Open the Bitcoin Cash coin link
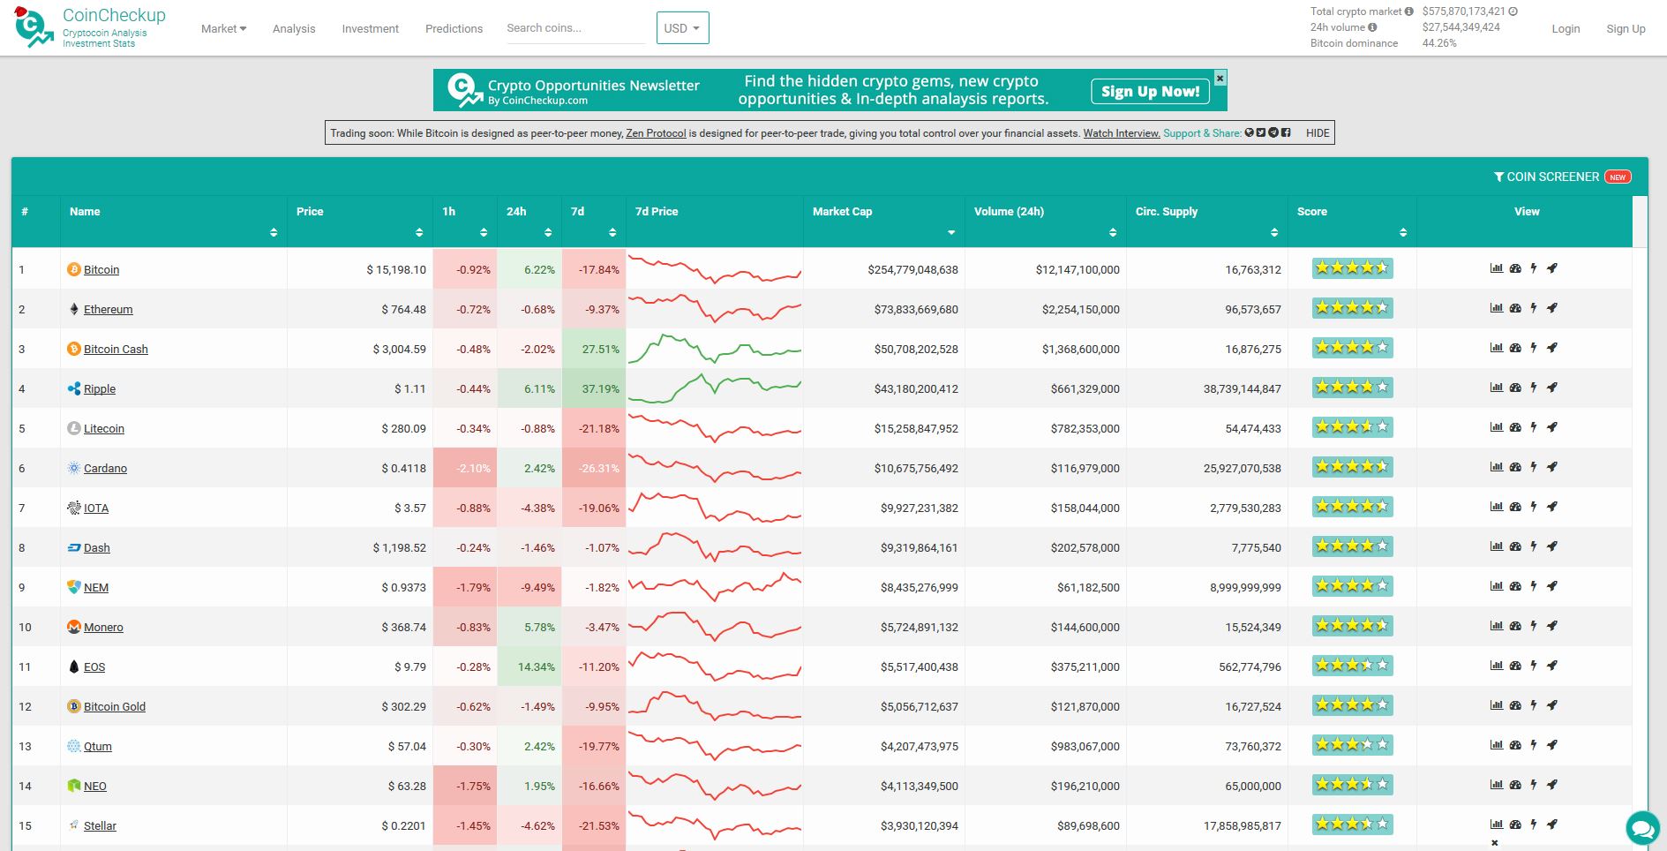This screenshot has width=1667, height=851. pos(116,349)
